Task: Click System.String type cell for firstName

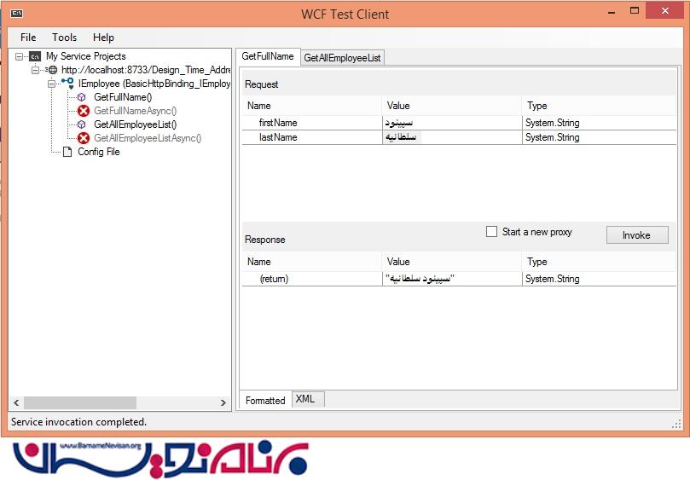Action: click(600, 123)
